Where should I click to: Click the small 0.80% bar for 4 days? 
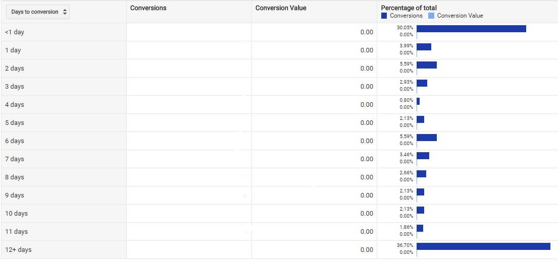(418, 101)
